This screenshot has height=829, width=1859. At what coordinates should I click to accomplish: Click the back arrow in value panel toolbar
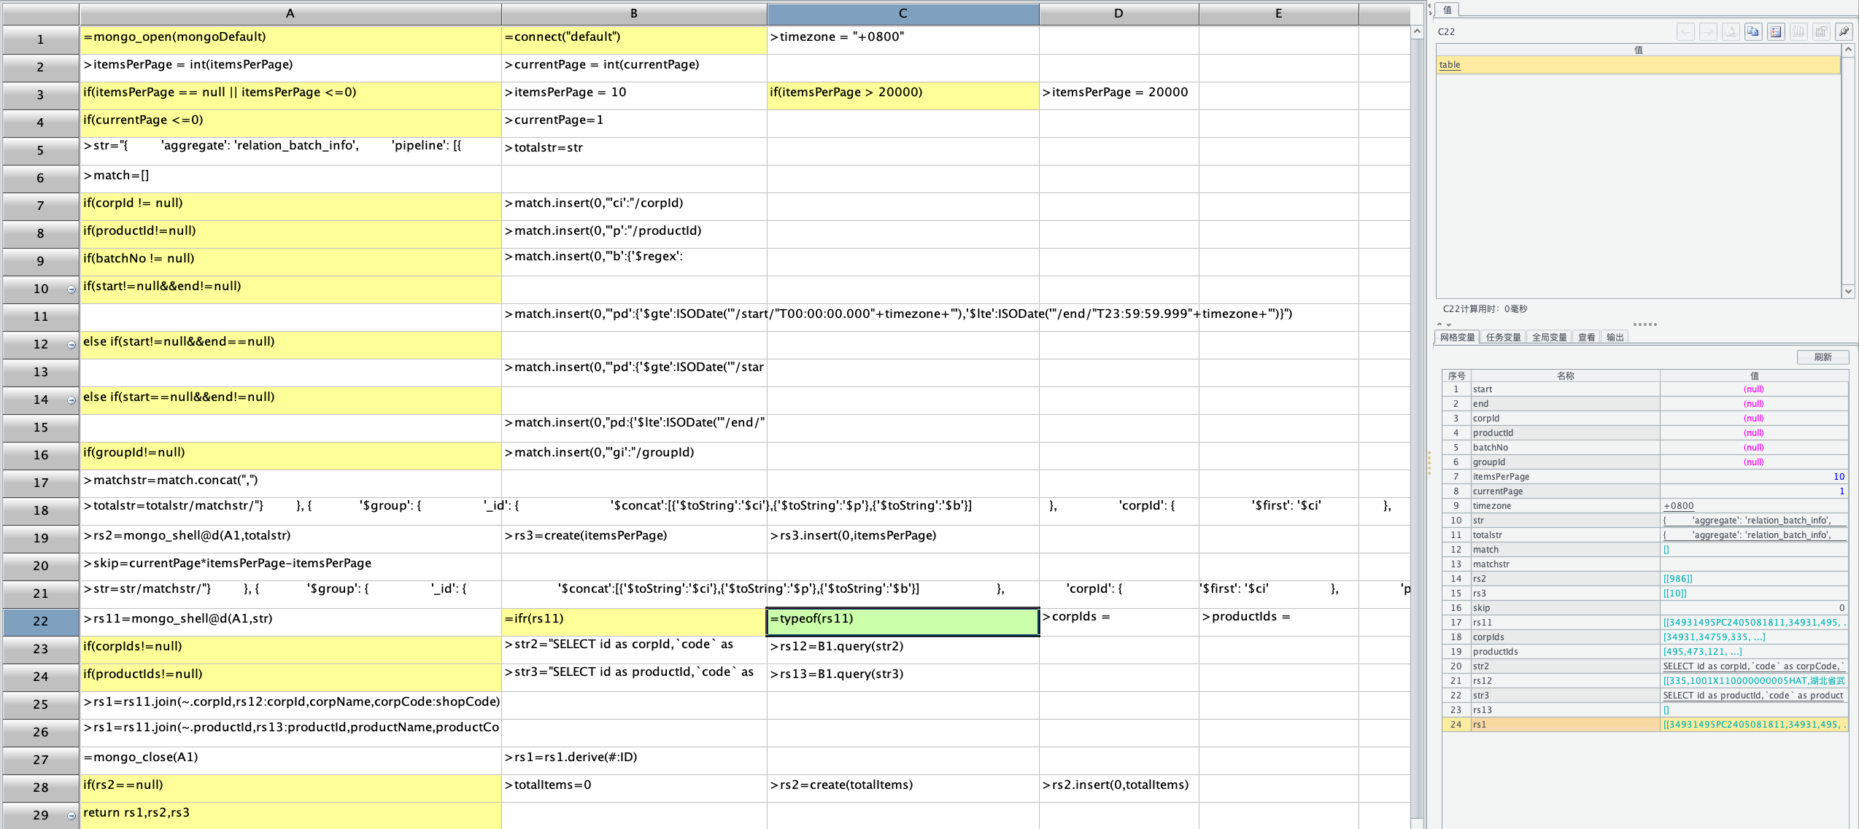click(x=1685, y=31)
